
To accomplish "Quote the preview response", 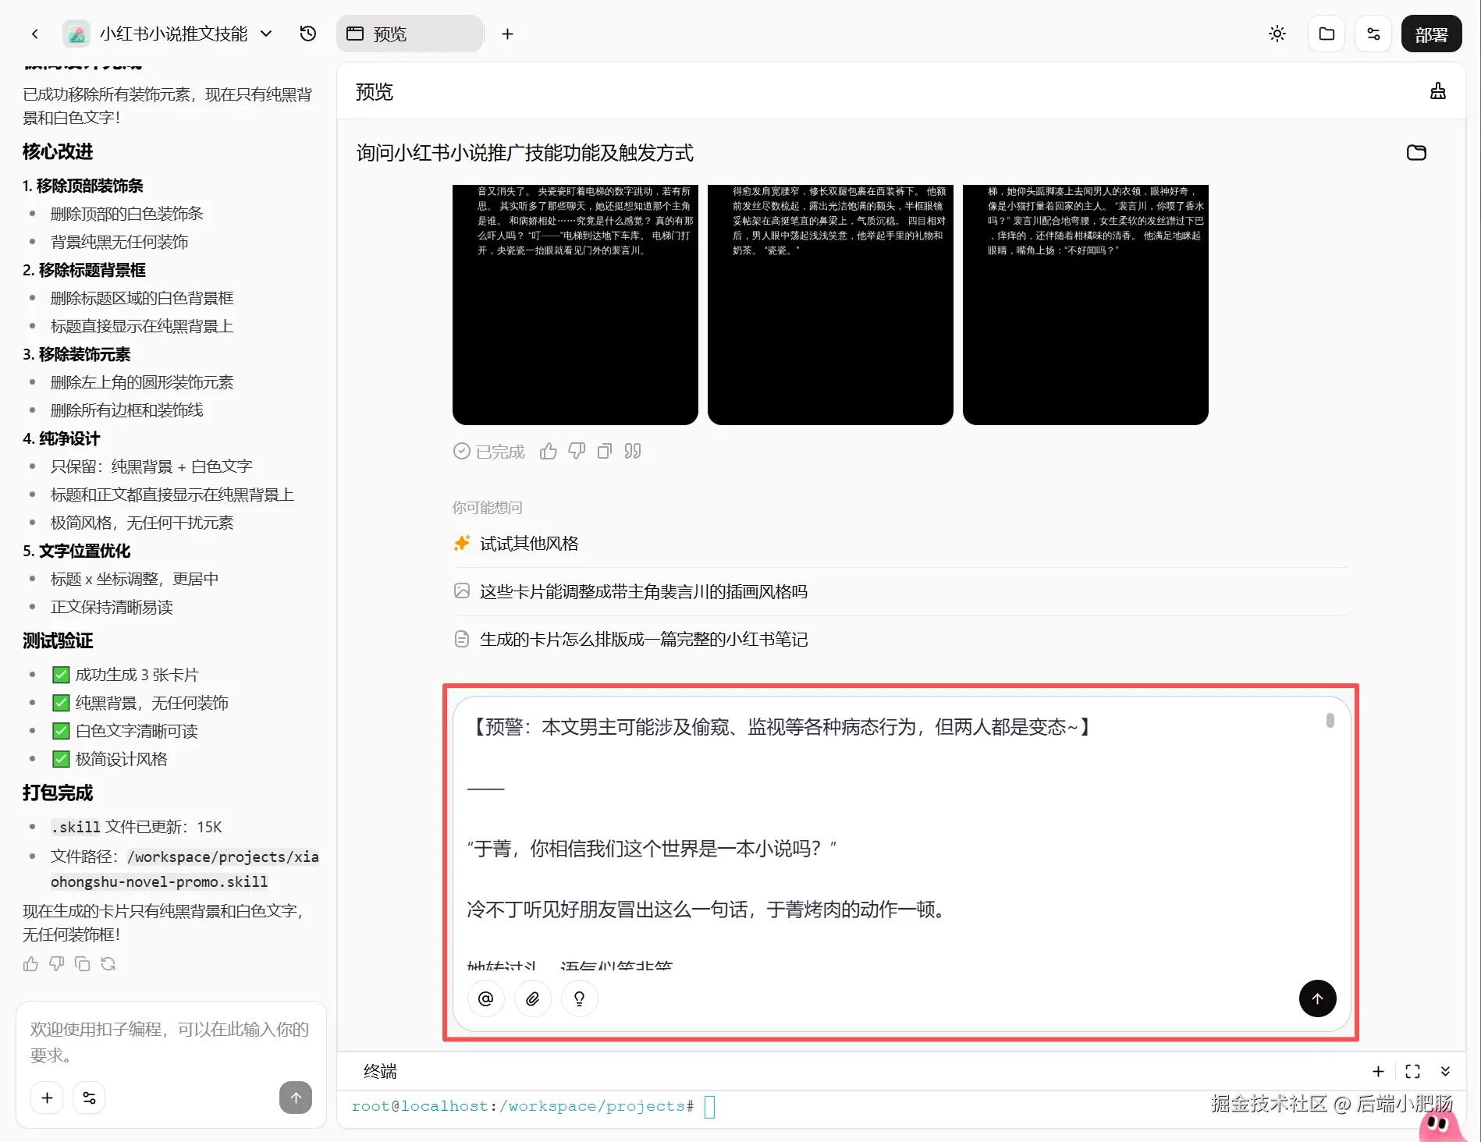I will 633,451.
